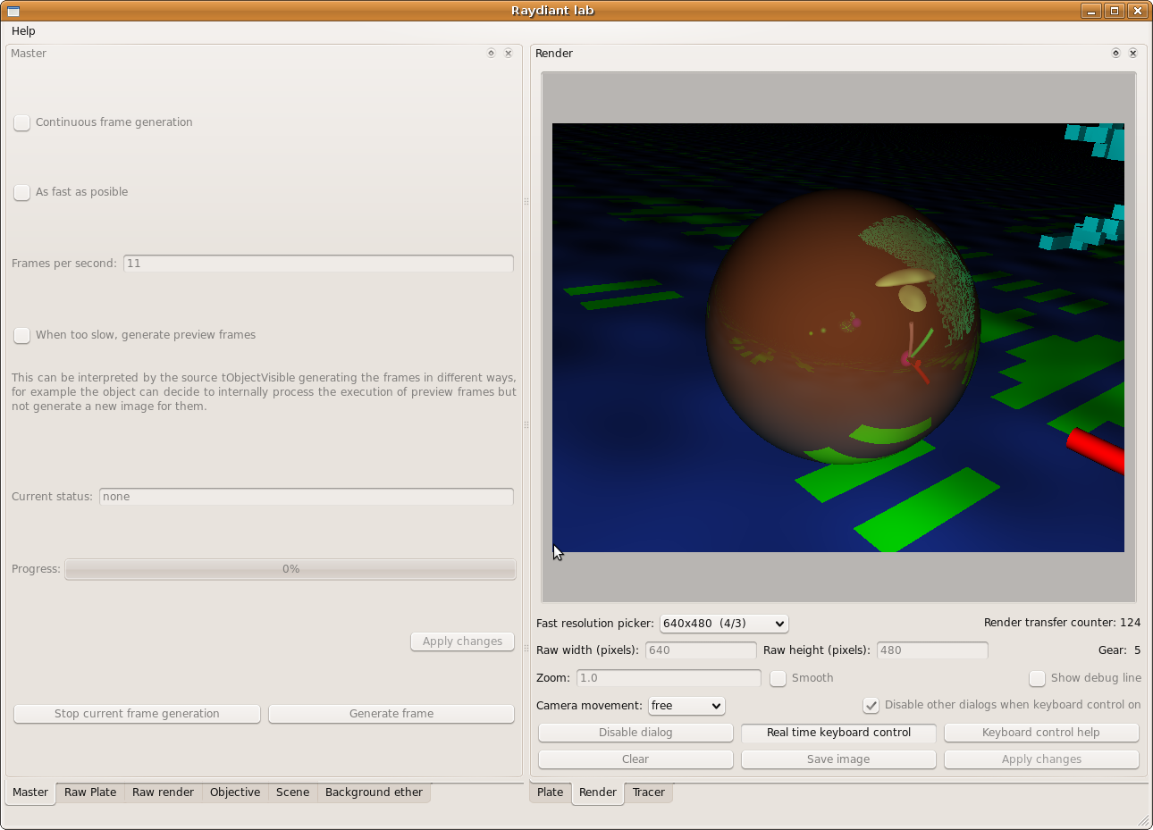Click the Frames per second field

318,264
